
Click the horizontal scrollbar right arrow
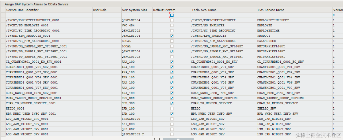pos(160,139)
